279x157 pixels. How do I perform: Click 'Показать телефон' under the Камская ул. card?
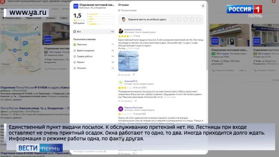tap(56, 69)
